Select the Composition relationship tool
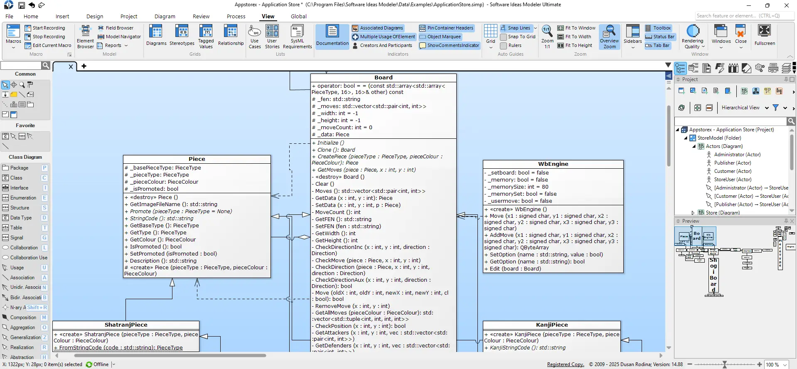The height and width of the screenshot is (369, 797). tap(23, 317)
